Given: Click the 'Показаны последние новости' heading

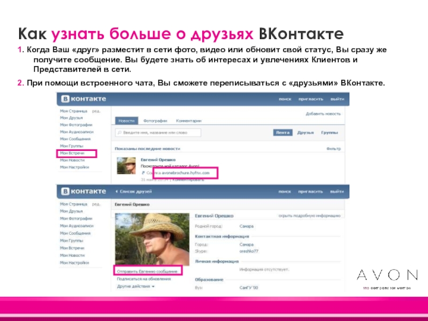Looking at the screenshot, I should click(x=148, y=149).
